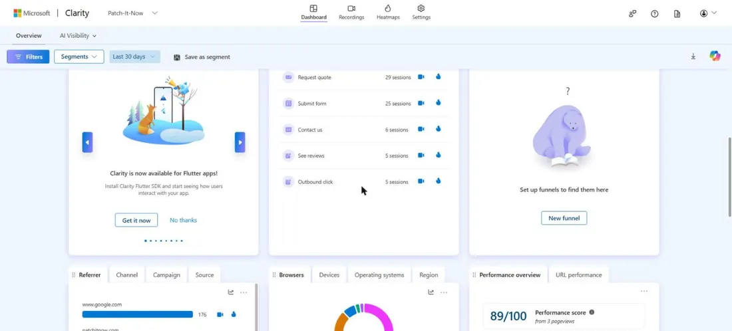Open more options in Referrer card

244,292
